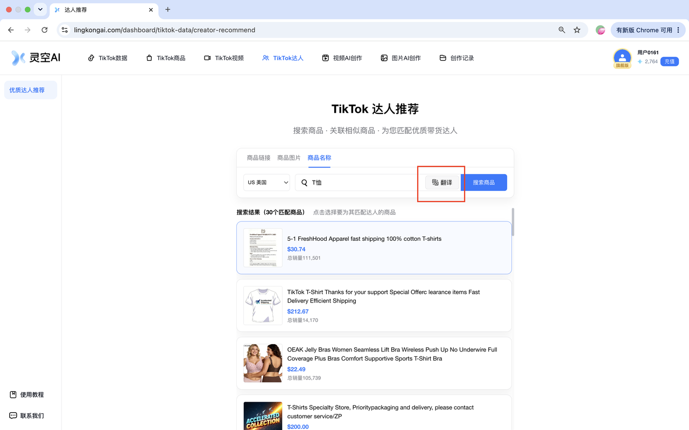Click the OEAK bra product thumbnail
689x430 pixels.
(x=263, y=363)
